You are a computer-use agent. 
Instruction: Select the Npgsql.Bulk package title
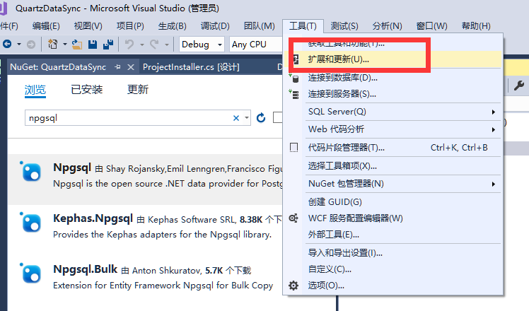click(x=86, y=269)
